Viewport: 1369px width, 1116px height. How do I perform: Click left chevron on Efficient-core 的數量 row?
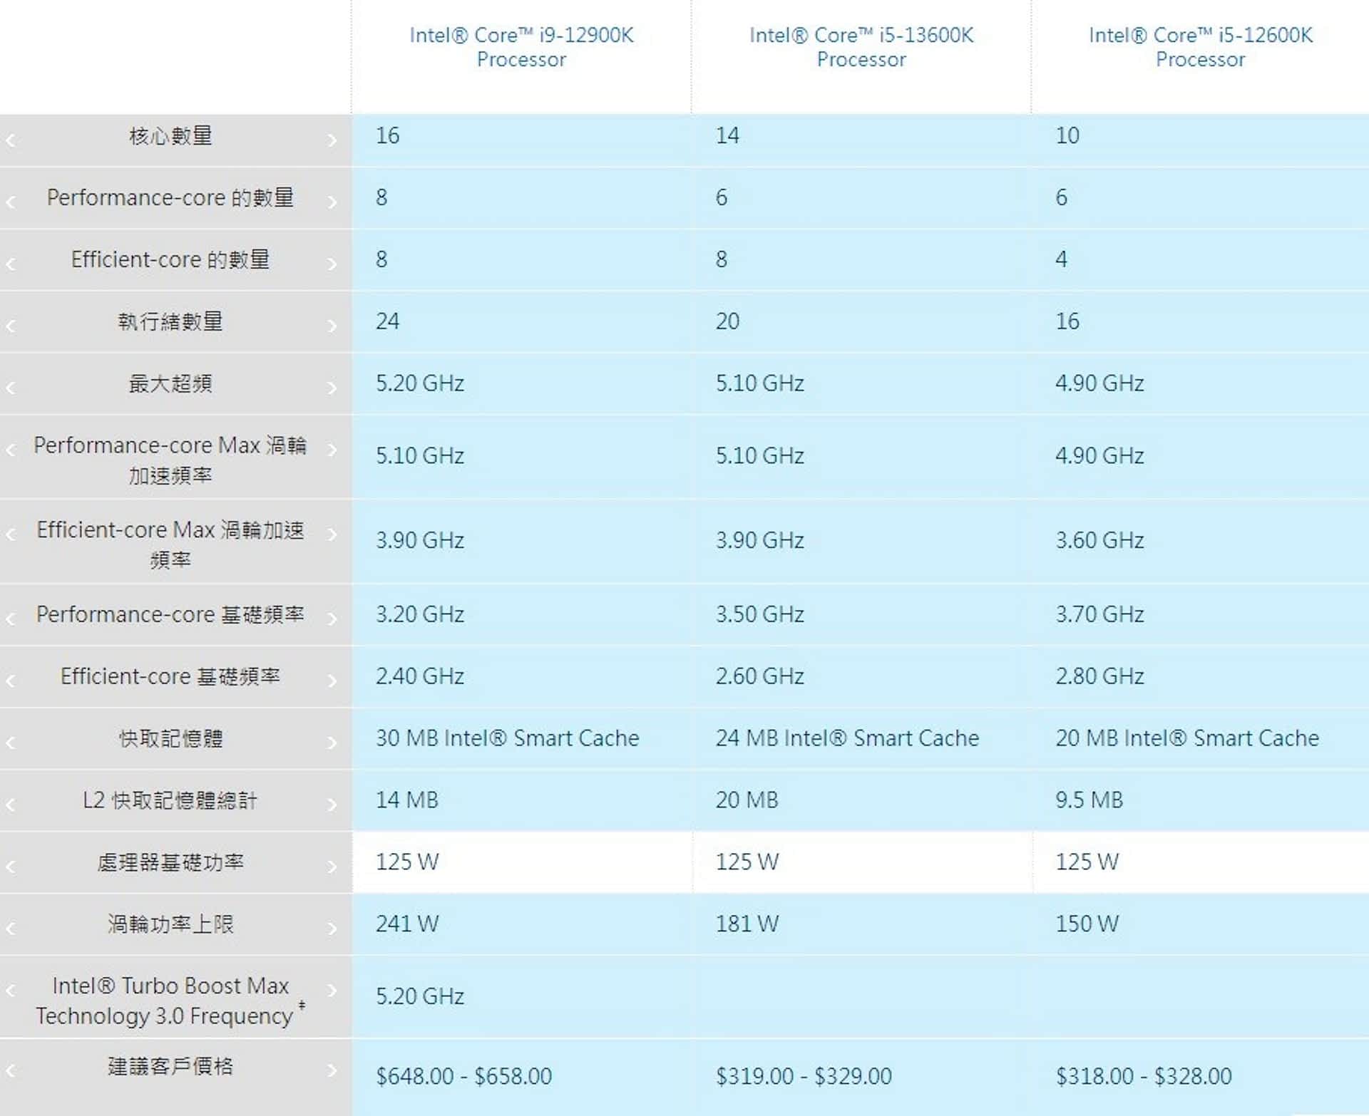pos(11,264)
